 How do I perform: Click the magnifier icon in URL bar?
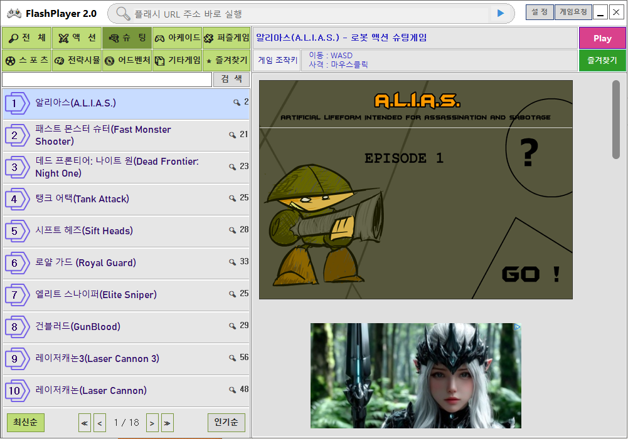tap(123, 14)
